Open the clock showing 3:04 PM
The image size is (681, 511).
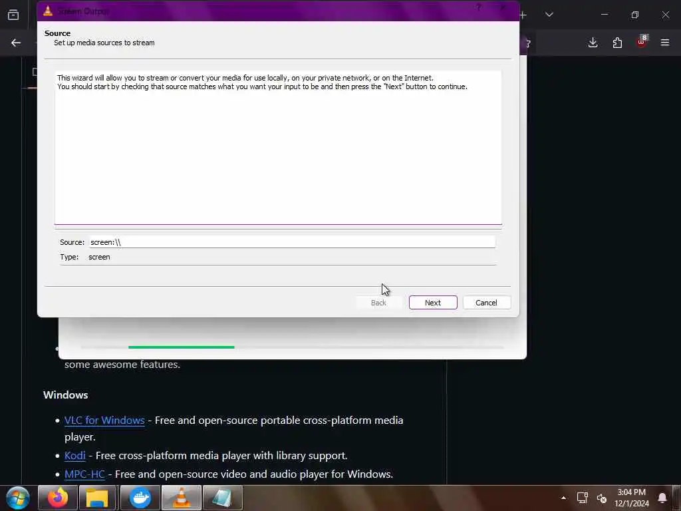pos(632,498)
